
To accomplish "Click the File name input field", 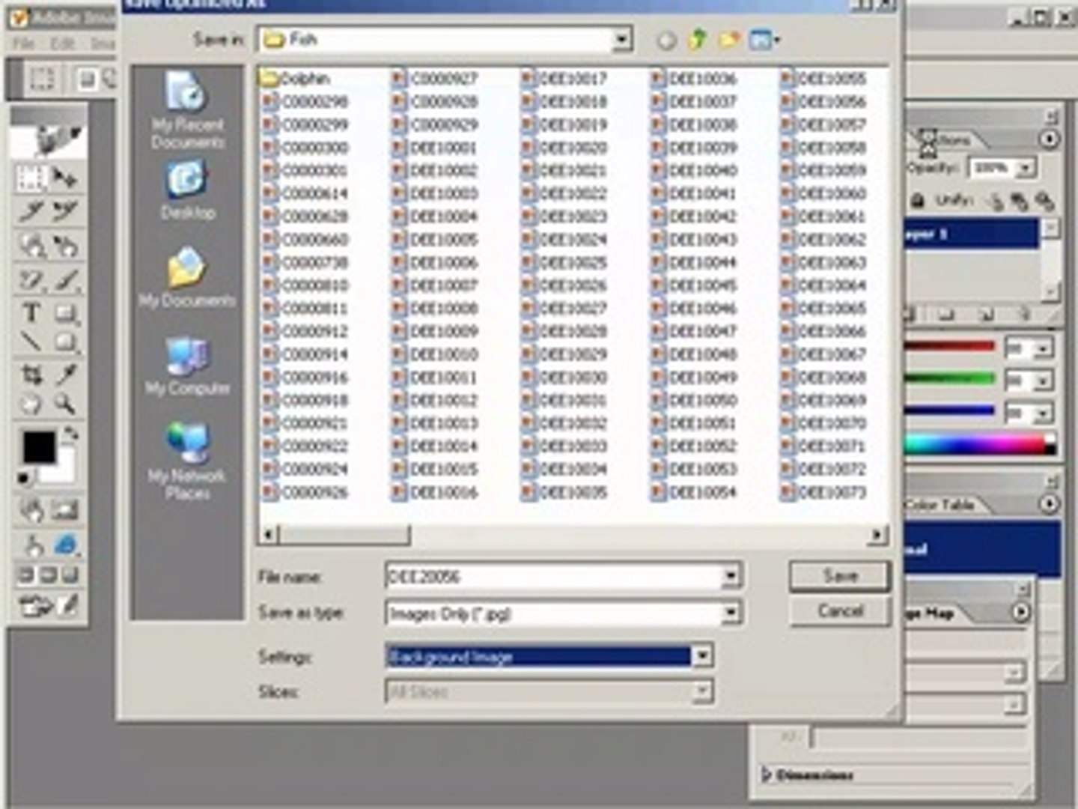I will [554, 576].
